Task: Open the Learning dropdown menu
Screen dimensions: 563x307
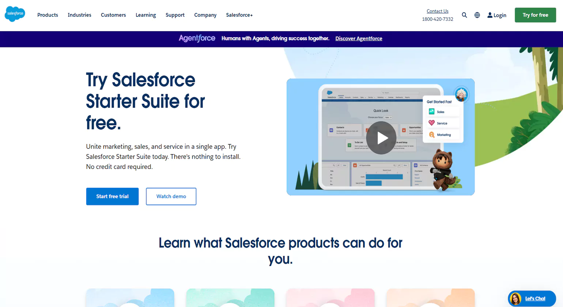Action: click(x=146, y=15)
